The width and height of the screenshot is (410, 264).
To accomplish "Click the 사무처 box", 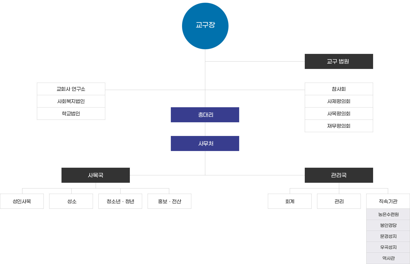I will tap(205, 143).
